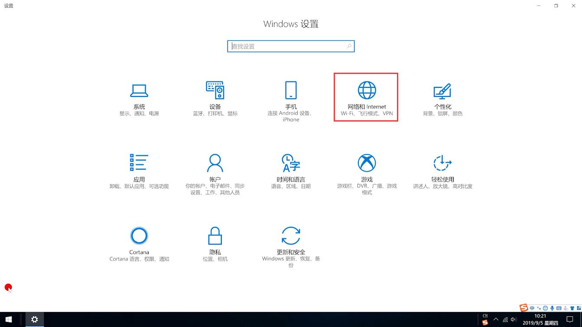Open the 隐私 (Privacy) lock category
This screenshot has width=582, height=327.
215,244
